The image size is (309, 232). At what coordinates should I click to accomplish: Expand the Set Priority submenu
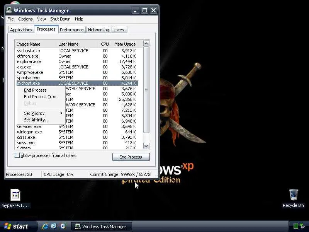pos(42,113)
